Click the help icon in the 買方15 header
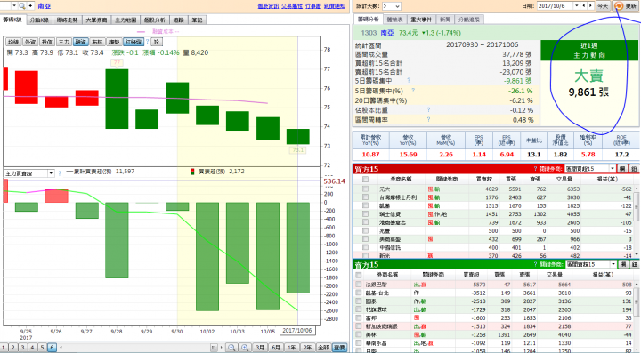 click(x=536, y=169)
